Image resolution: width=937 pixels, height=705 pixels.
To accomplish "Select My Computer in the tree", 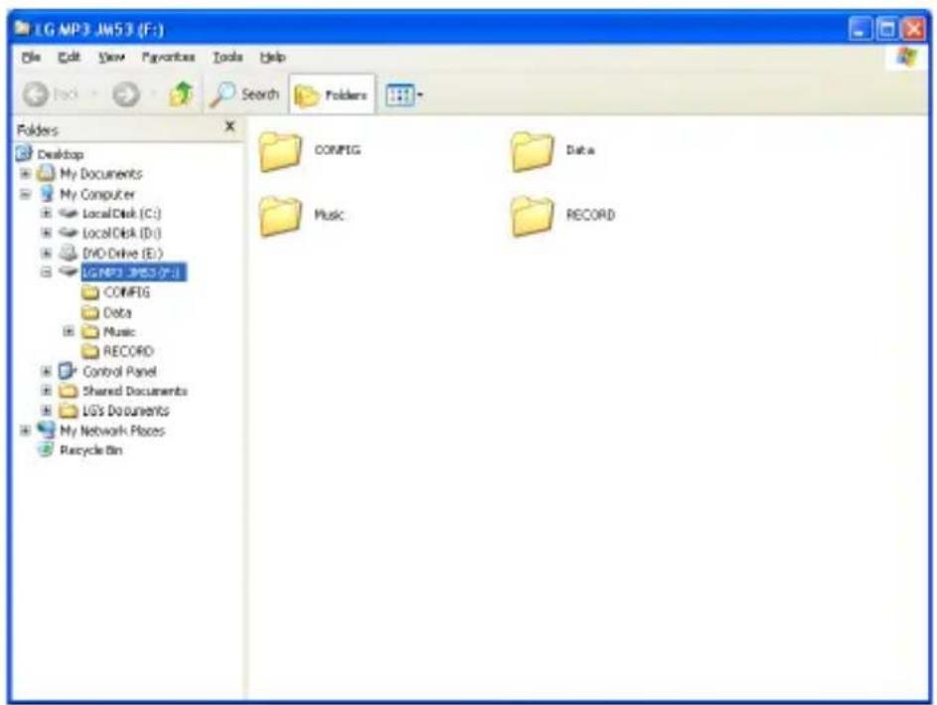I will (97, 194).
